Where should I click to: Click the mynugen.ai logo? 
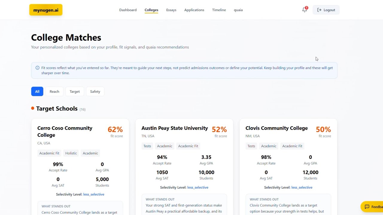coord(46,10)
